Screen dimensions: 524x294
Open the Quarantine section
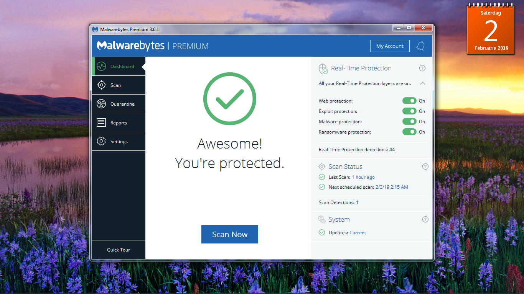(101, 104)
